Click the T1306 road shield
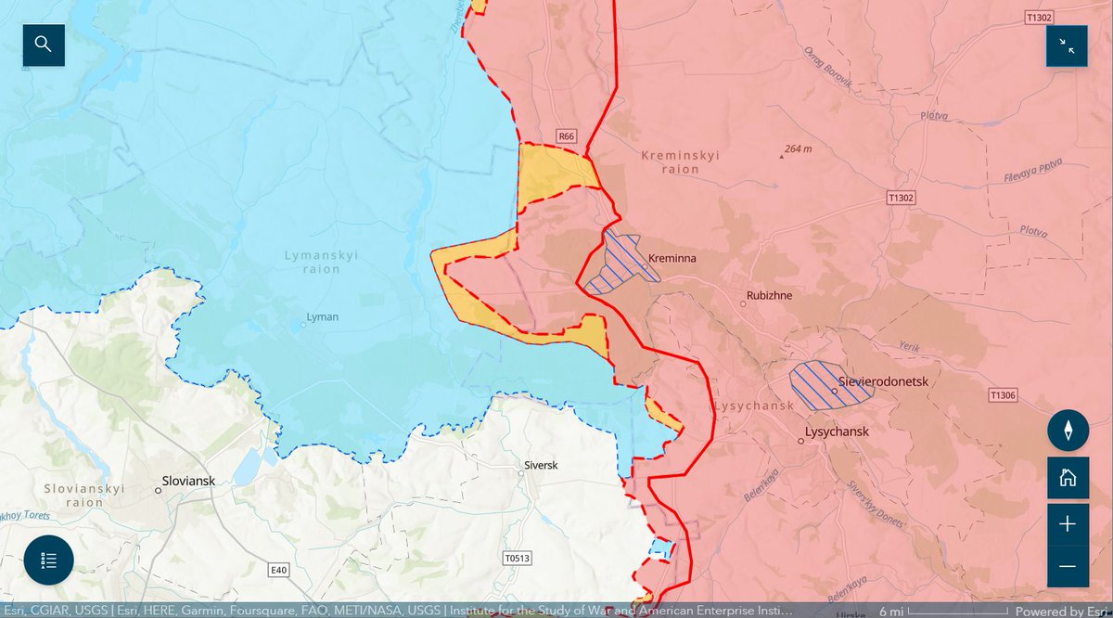 point(1004,395)
